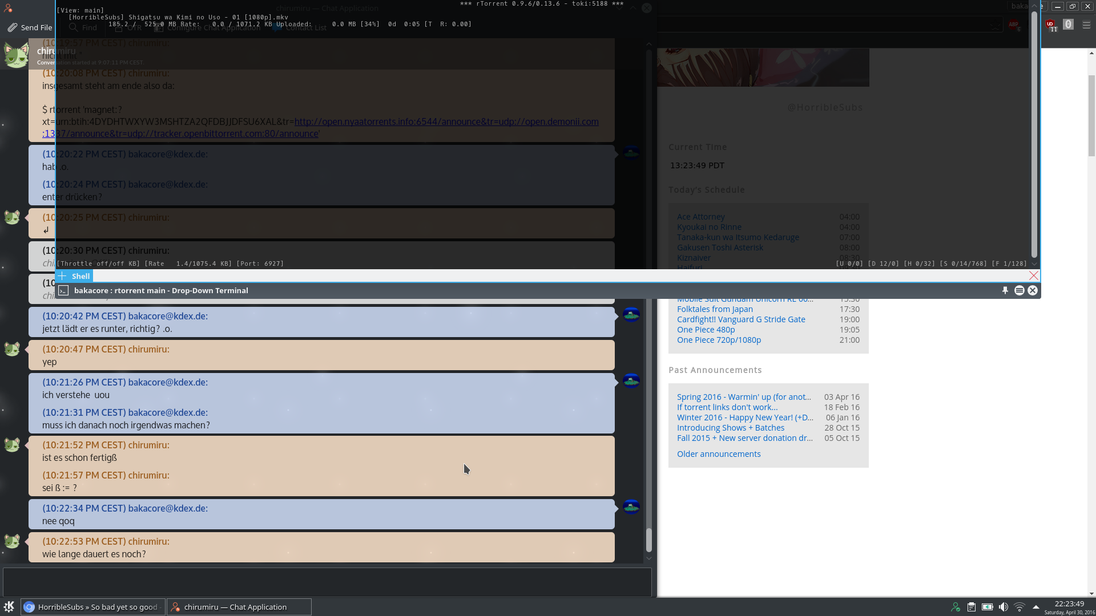Open Fall 2015 server donation announcement
Screen dimensions: 1096x616
click(744, 438)
